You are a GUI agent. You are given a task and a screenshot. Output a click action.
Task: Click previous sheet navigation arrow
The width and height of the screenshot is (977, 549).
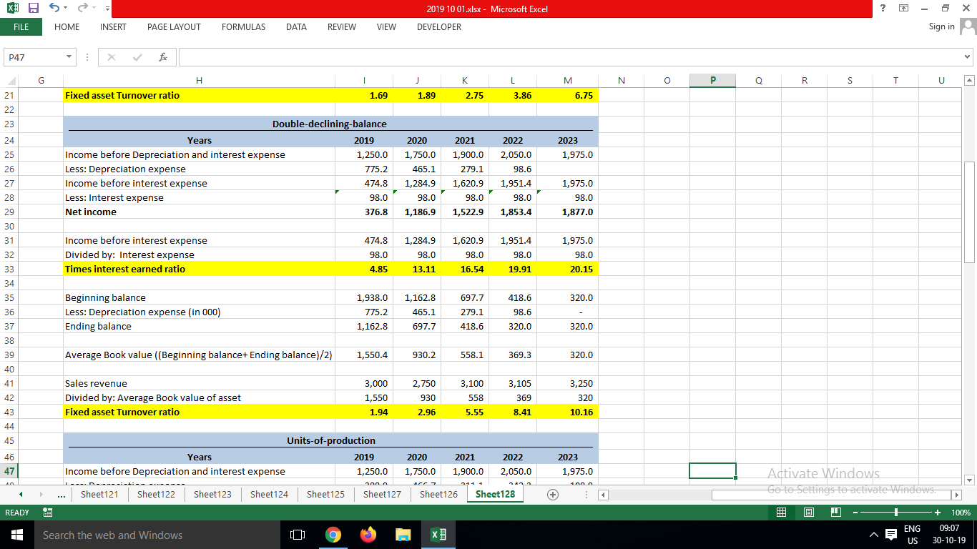point(20,494)
